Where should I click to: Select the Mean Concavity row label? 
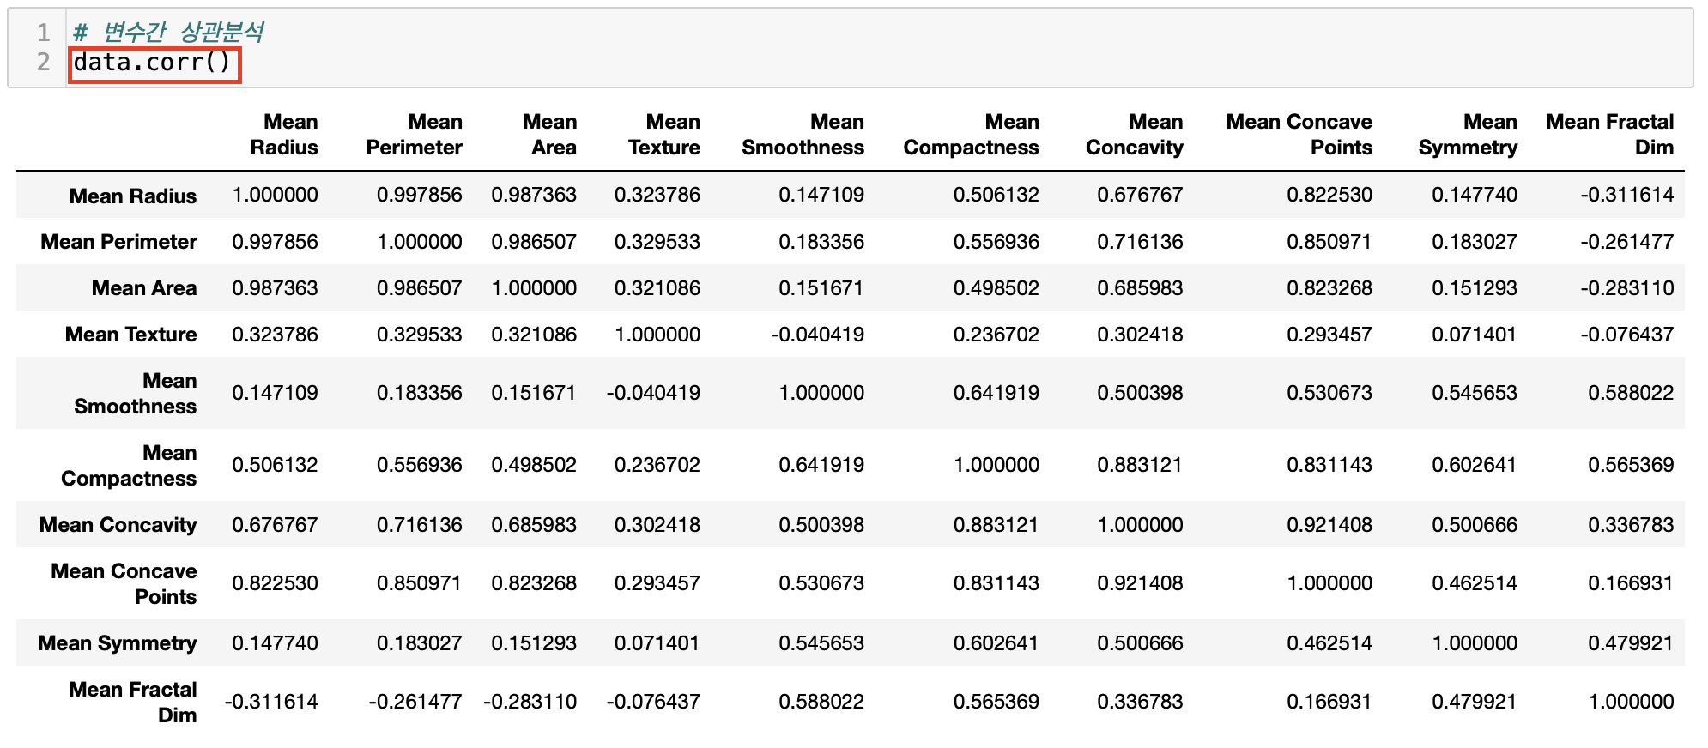click(118, 525)
